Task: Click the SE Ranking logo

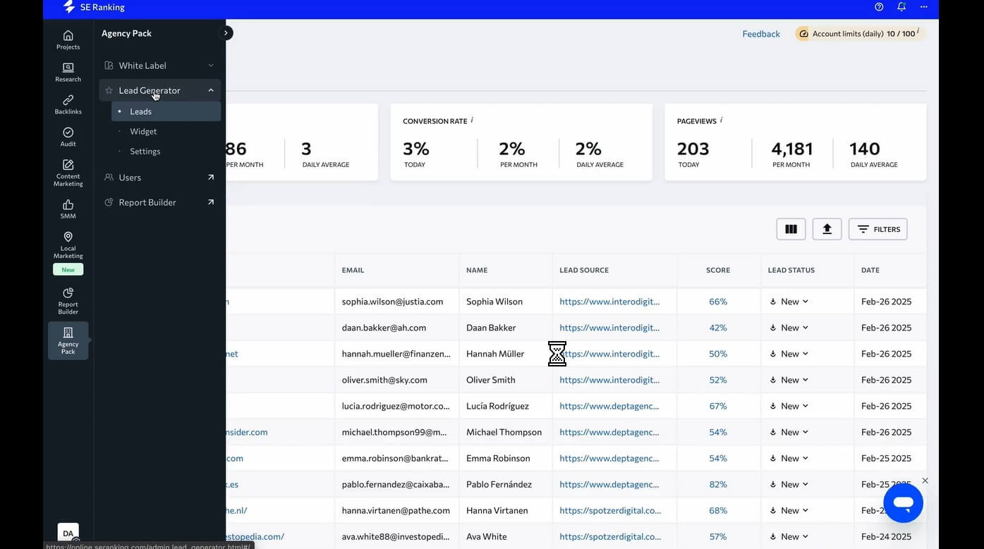Action: [94, 7]
